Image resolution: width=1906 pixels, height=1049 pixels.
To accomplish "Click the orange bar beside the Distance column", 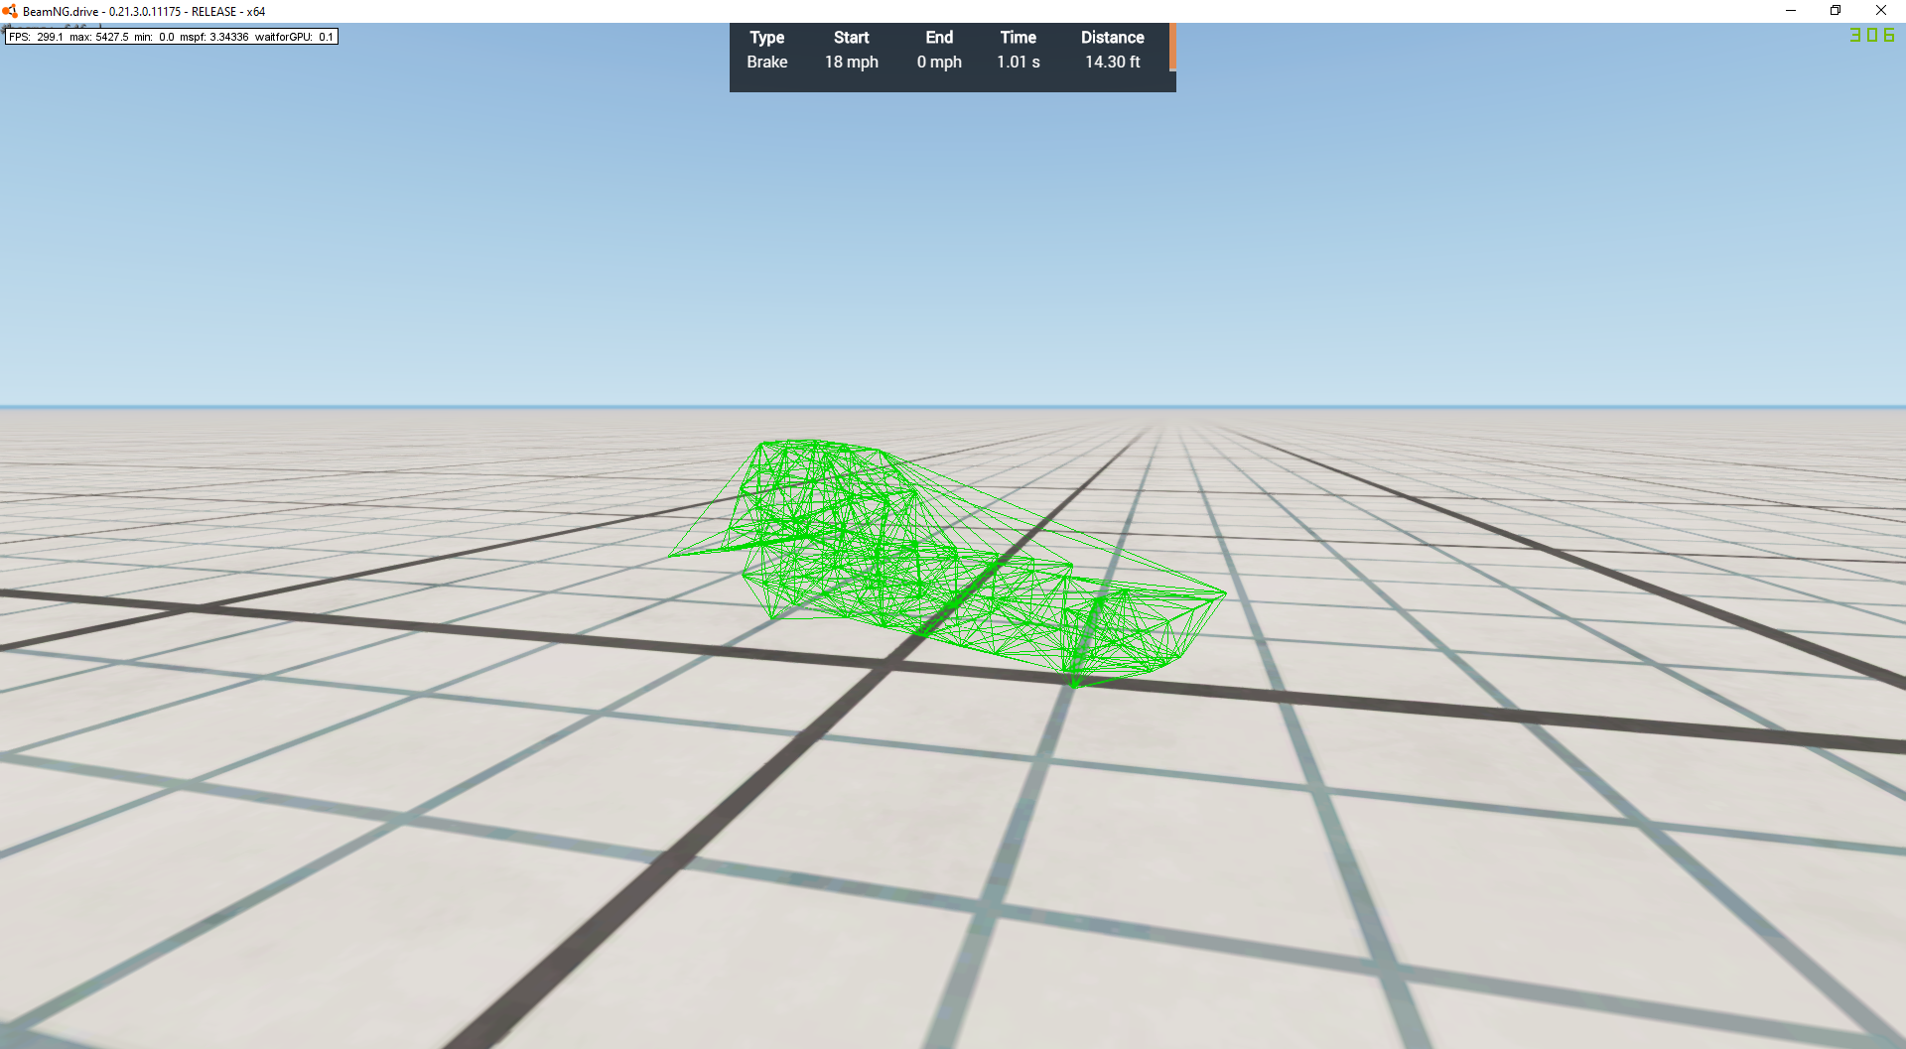I will [x=1172, y=48].
